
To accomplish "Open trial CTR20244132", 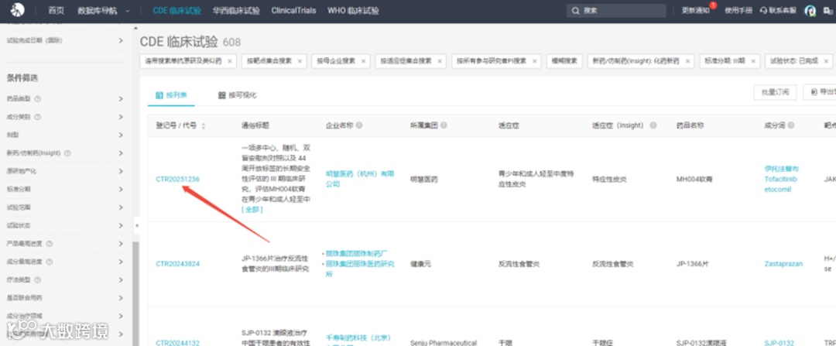I will (x=177, y=343).
